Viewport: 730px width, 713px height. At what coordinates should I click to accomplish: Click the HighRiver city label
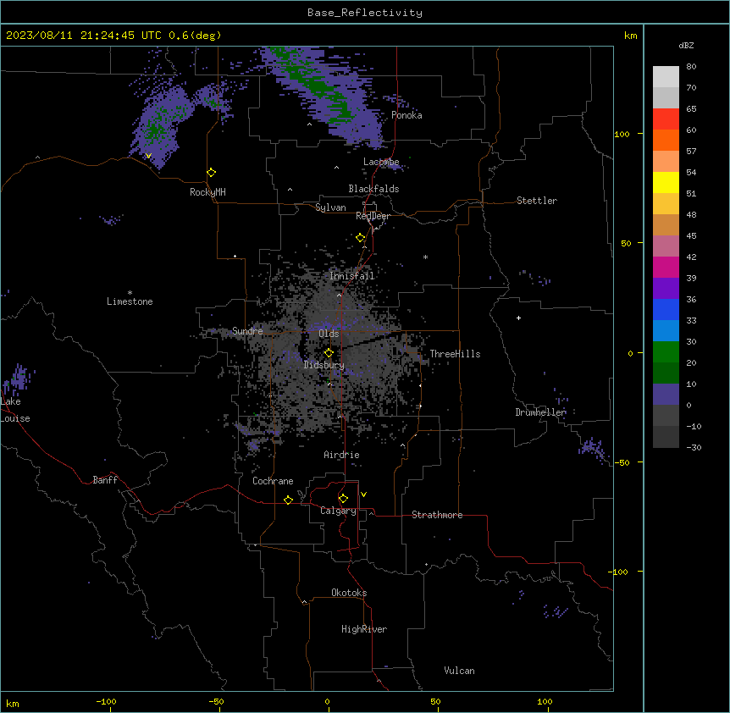(364, 629)
